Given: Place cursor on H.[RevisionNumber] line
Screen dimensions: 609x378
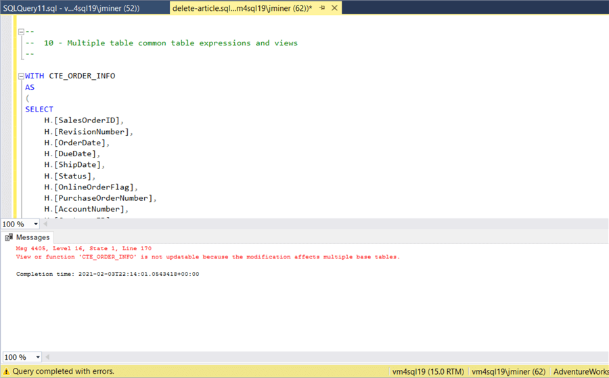Looking at the screenshot, I should [89, 132].
